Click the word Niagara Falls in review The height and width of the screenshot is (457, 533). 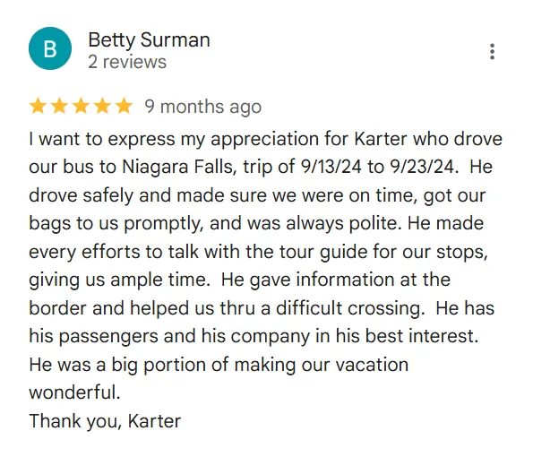(x=179, y=167)
